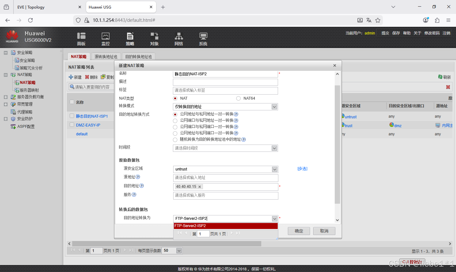
Task: Bookmark this page with star icon
Action: click(378, 20)
